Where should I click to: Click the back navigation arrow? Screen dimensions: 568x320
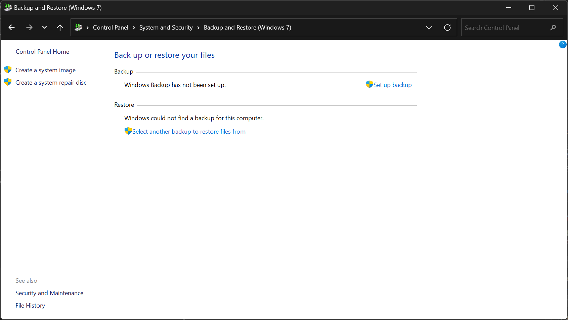(11, 27)
